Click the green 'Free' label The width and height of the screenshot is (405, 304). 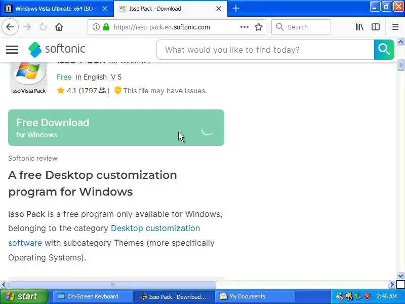(x=64, y=77)
